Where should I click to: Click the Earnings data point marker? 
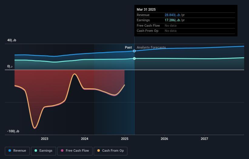click(134, 59)
